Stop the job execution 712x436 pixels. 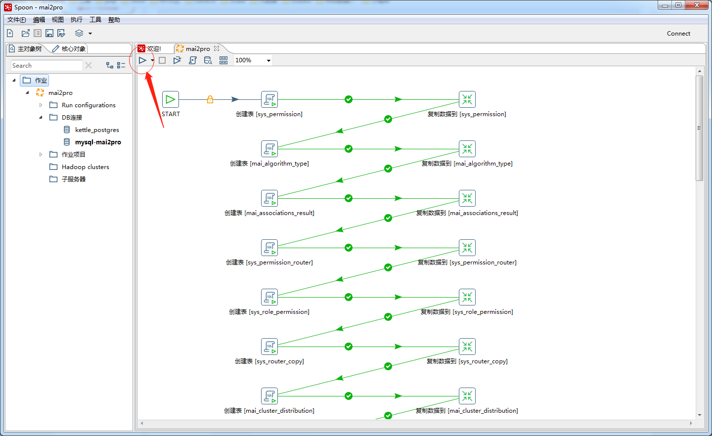(162, 60)
